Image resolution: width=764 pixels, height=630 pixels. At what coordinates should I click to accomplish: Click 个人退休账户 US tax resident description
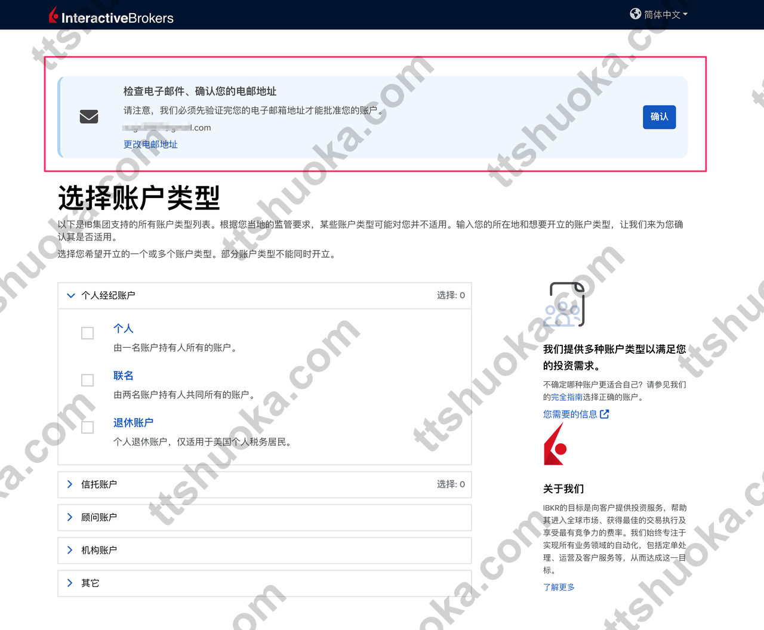click(x=202, y=442)
